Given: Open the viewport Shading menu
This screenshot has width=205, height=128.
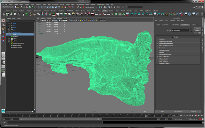Looking at the screenshot, I should tap(43, 18).
